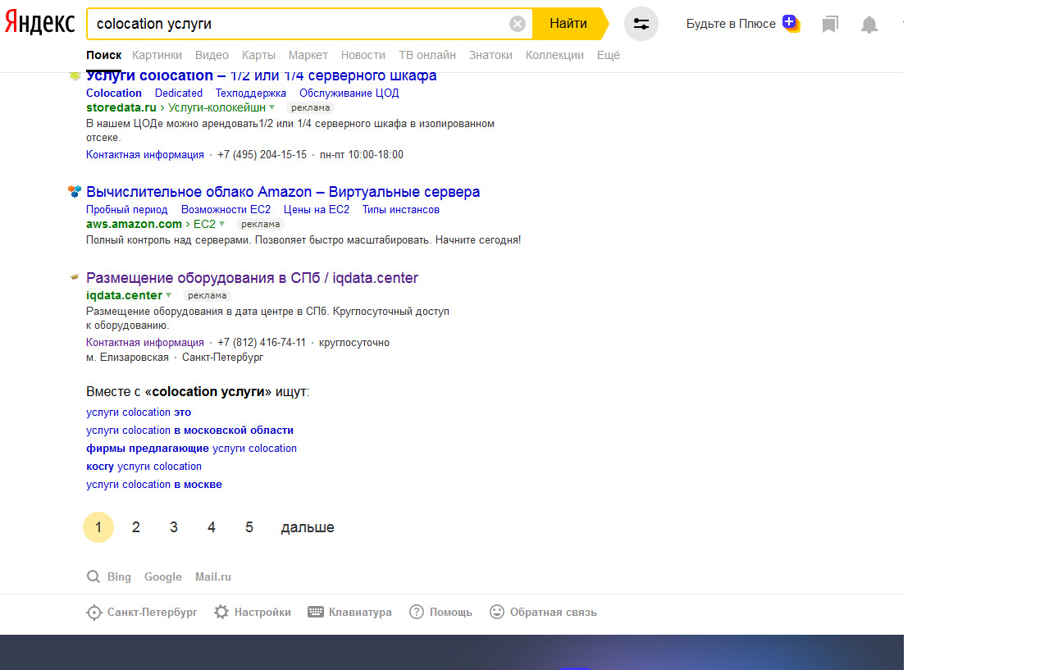Select the Поиск tab
Screen dimensions: 1040x670
103,55
